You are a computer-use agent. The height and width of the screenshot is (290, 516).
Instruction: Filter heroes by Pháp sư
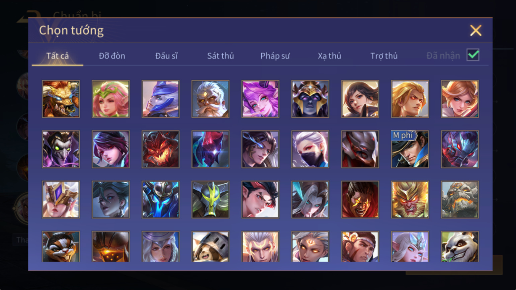(x=275, y=56)
